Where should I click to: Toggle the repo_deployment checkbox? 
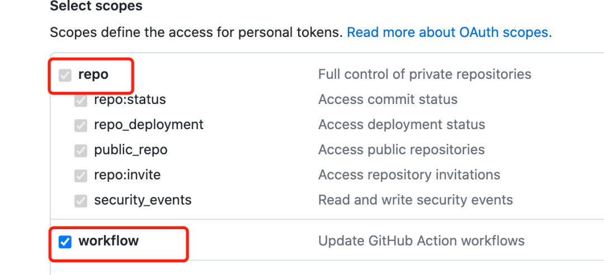tap(81, 125)
